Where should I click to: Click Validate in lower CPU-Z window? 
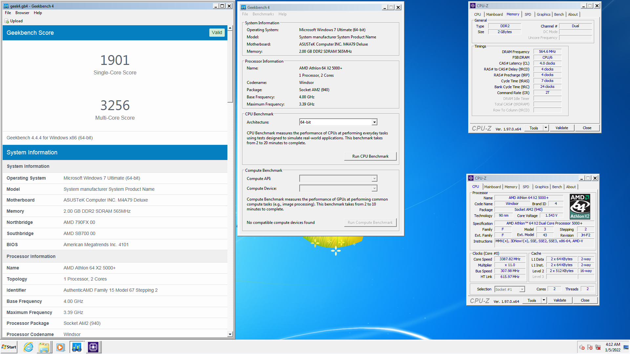(559, 300)
